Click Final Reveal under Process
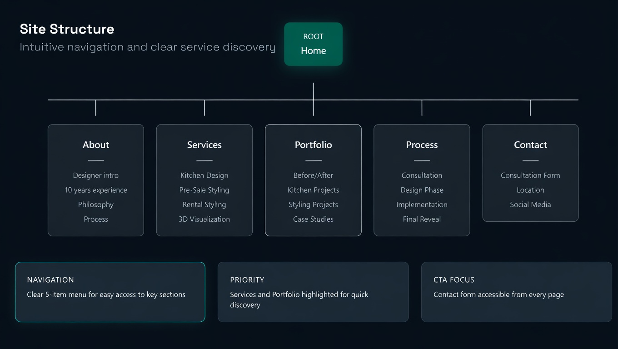 pyautogui.click(x=422, y=219)
